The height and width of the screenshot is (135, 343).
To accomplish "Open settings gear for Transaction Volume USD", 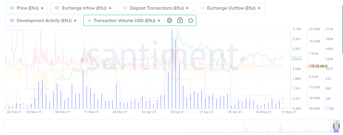I will click(170, 20).
